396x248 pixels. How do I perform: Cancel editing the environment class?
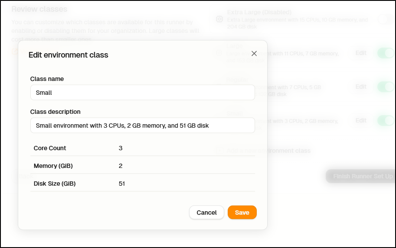206,213
